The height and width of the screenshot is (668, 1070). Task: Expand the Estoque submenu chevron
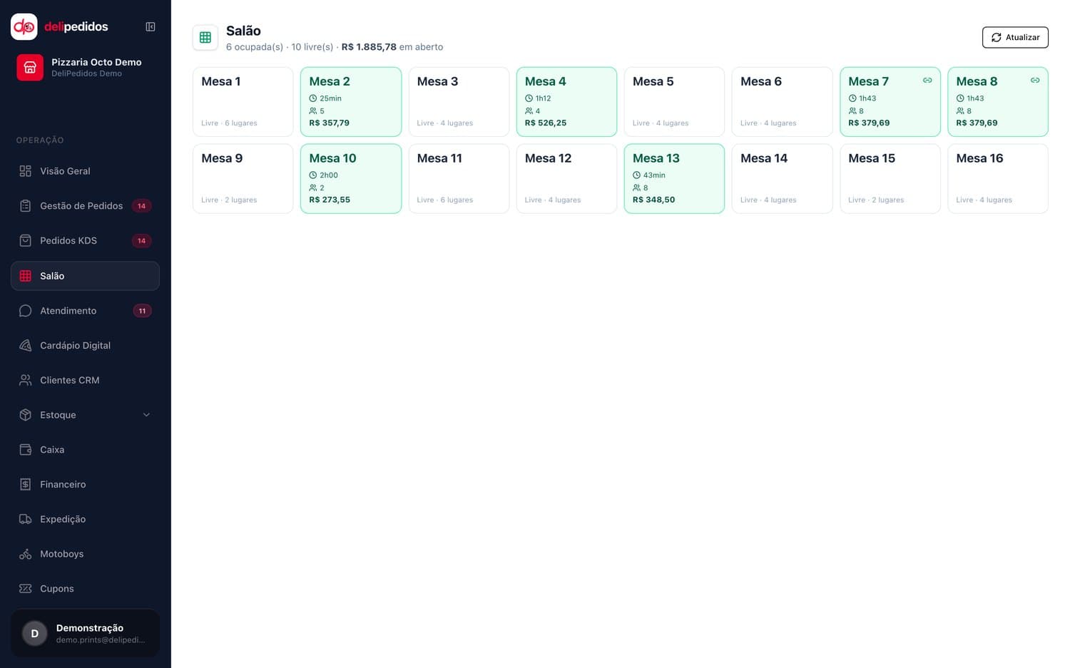coord(146,415)
